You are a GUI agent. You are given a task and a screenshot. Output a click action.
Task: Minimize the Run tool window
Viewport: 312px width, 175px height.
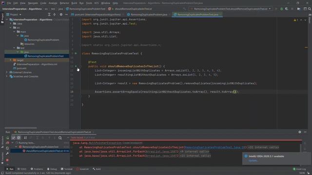[x=305, y=132]
